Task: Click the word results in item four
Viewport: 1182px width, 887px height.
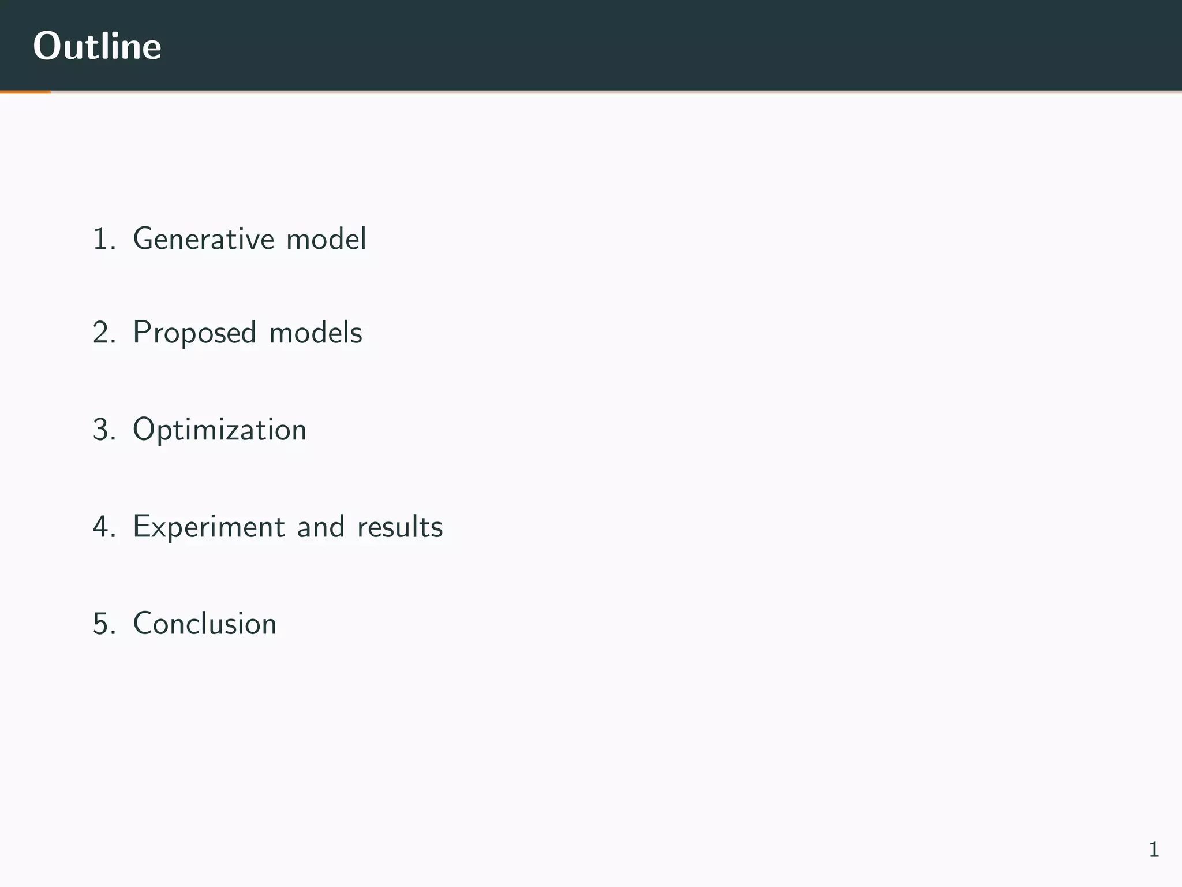Action: click(x=400, y=527)
